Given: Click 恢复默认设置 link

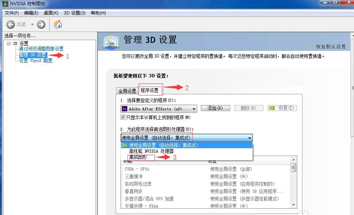Looking at the screenshot, I should click(x=331, y=46).
